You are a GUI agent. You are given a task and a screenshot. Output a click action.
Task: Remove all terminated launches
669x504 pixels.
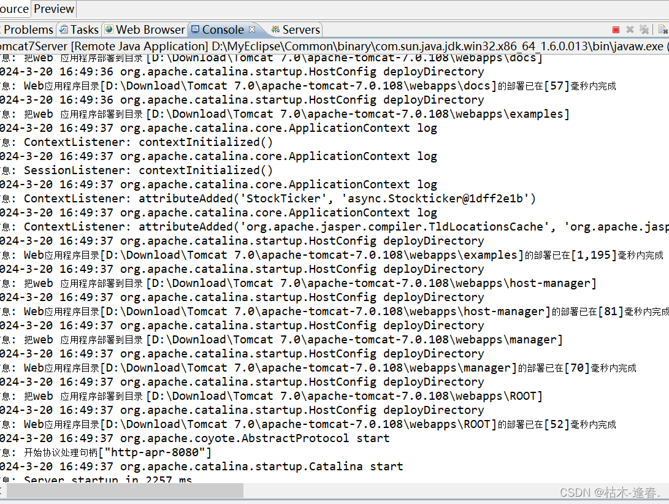(x=643, y=29)
